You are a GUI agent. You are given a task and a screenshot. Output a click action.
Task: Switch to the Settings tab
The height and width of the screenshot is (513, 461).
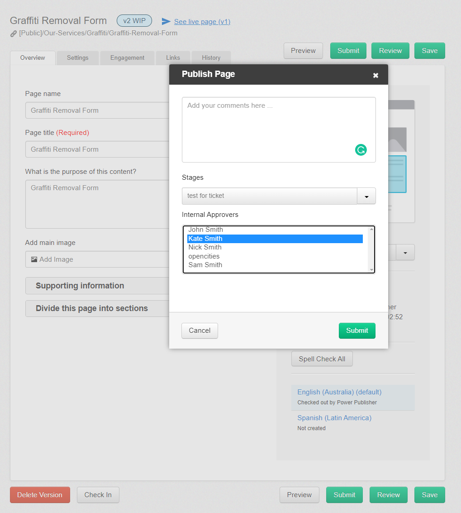click(77, 58)
